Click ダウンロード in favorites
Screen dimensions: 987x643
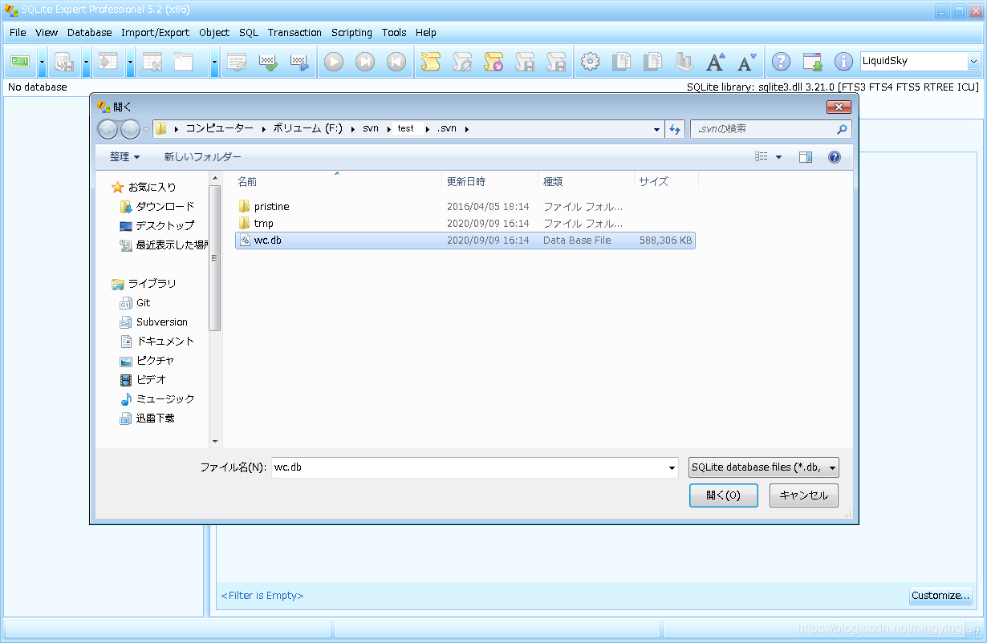coord(164,207)
